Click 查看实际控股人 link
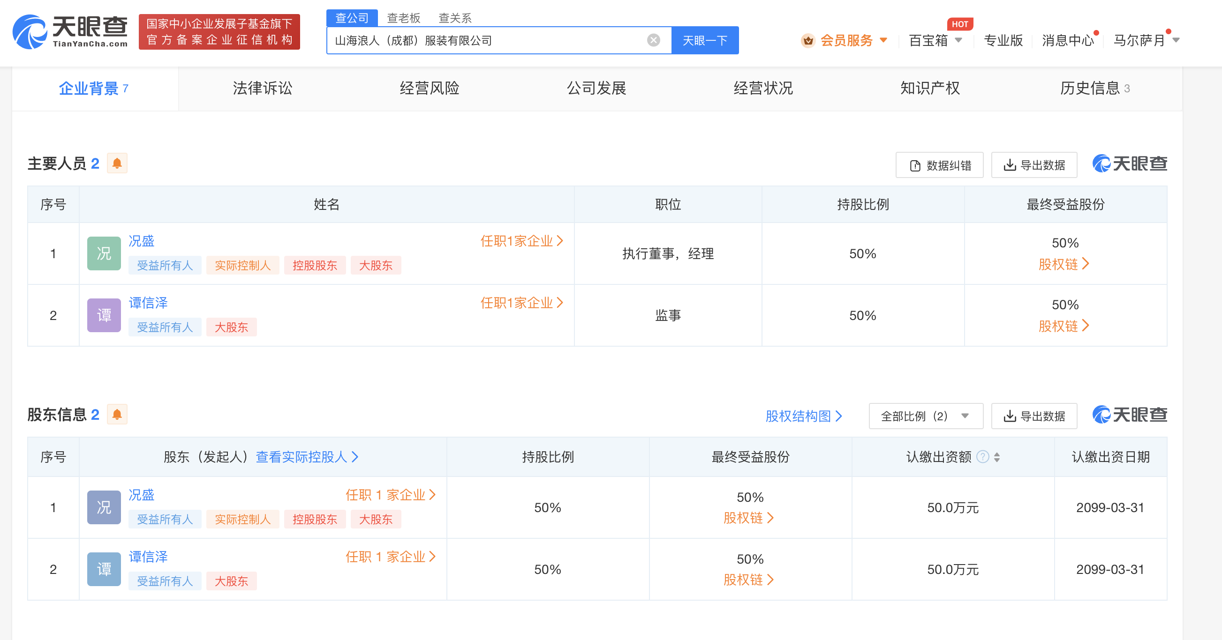Viewport: 1222px width, 640px height. (307, 456)
